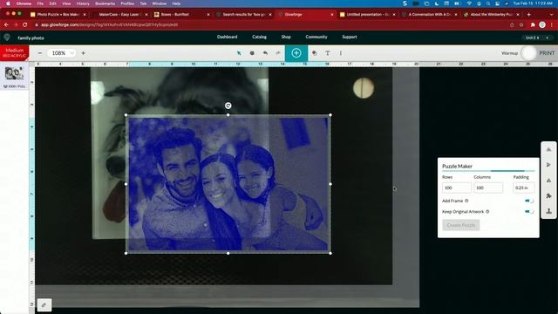Viewport: 558px width, 314px height.
Task: Click the family photo design title
Action: (31, 38)
